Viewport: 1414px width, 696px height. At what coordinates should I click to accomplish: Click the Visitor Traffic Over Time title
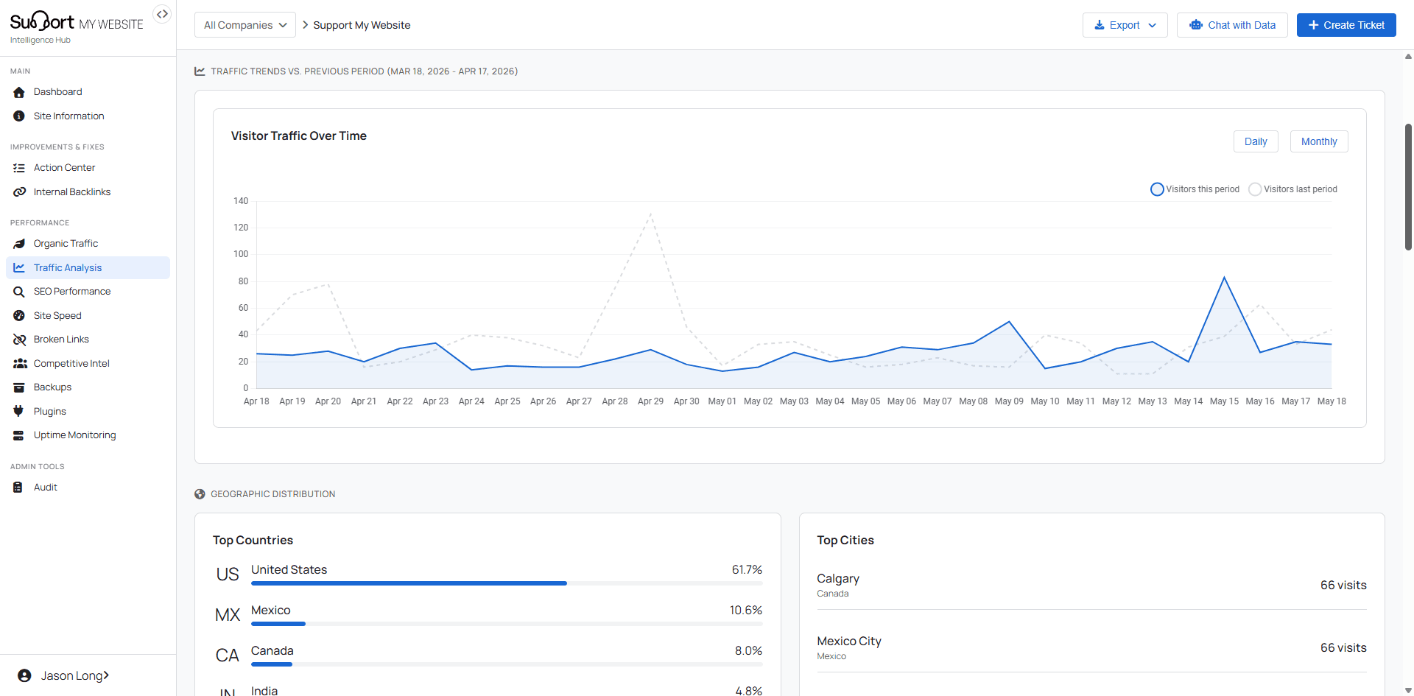tap(298, 136)
